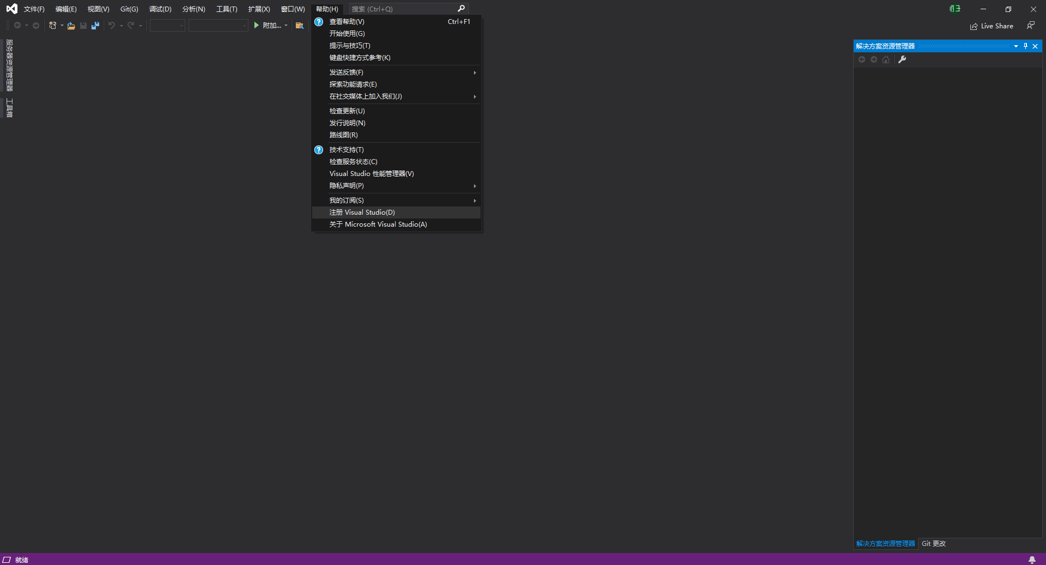Click the save all toolbar icon
Screen dimensions: 1046x565
95,26
